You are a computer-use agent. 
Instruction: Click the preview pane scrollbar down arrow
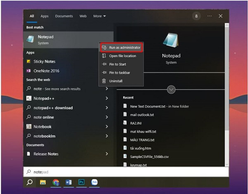coord(227,164)
